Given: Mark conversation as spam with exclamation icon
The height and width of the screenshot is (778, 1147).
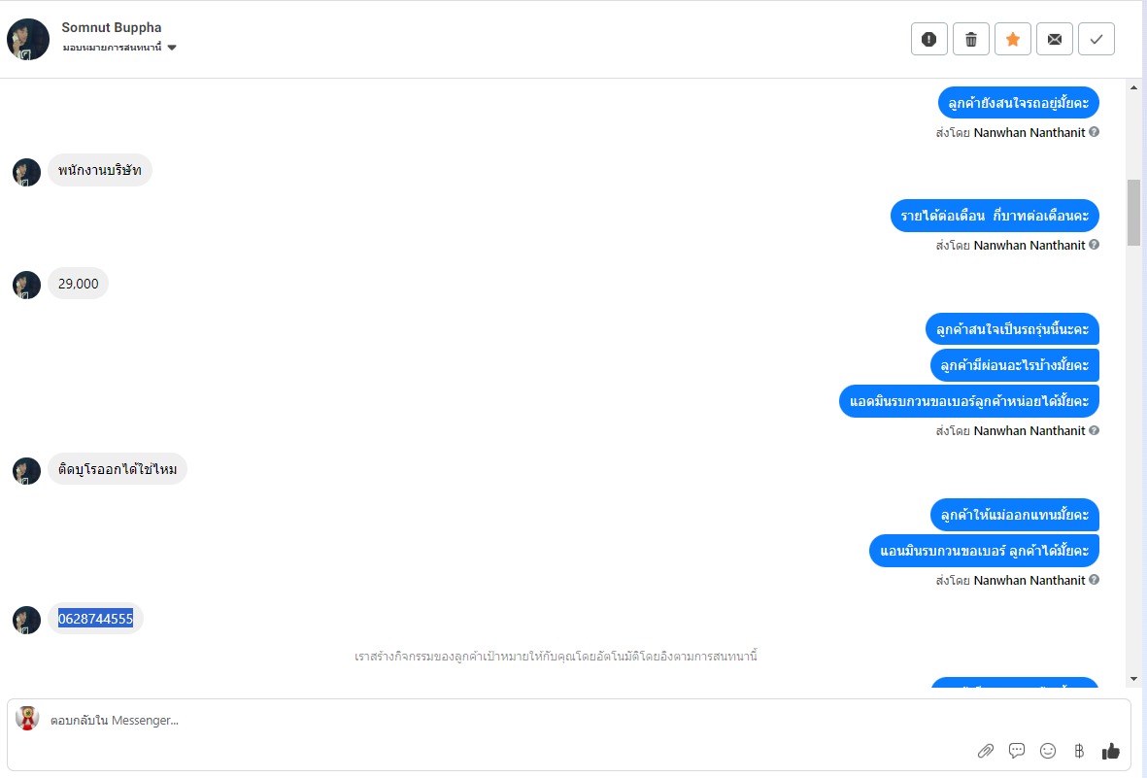Looking at the screenshot, I should tap(928, 40).
